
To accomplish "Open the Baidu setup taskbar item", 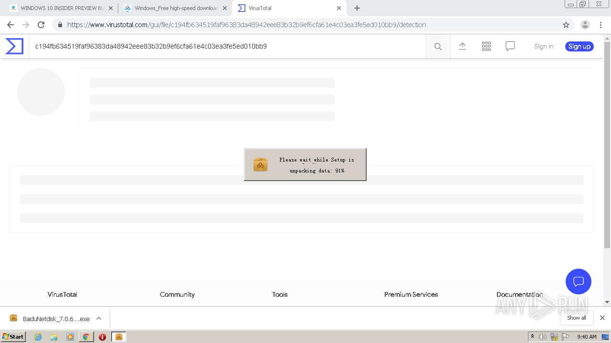I will point(119,337).
